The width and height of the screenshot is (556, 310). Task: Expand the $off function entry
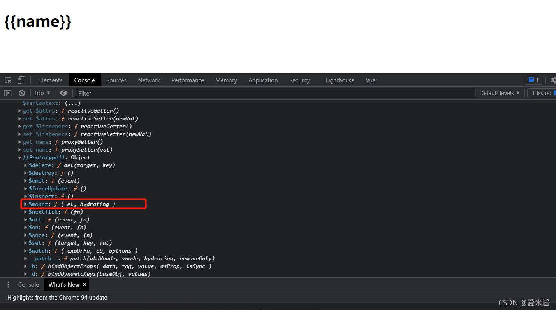tap(26, 220)
